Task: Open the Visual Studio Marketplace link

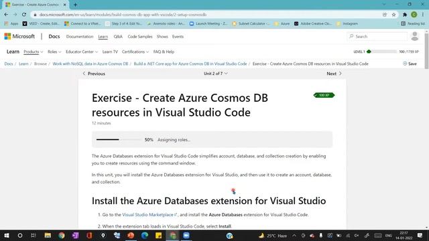Action: click(x=149, y=215)
